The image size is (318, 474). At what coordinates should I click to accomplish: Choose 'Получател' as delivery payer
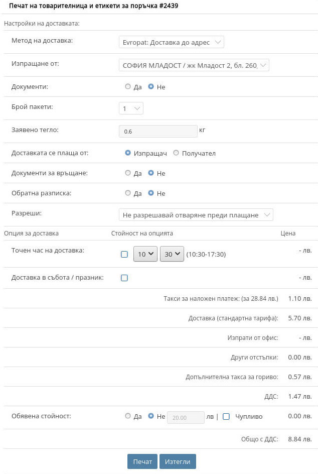pos(176,153)
